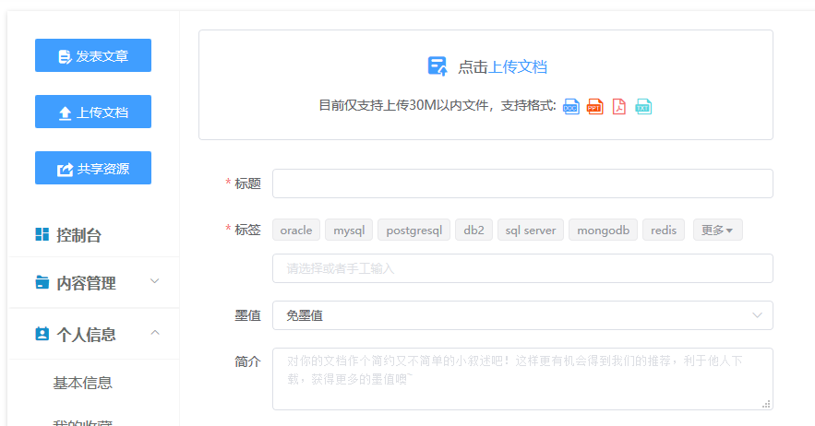Click the TXT format icon

(x=643, y=107)
